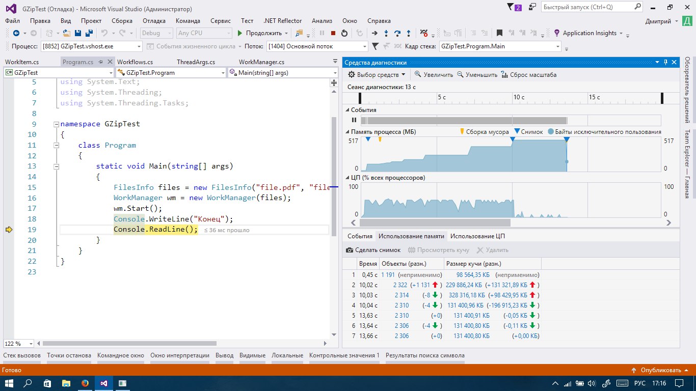Click the Zoom In magnifier icon in diagnostics

pyautogui.click(x=418, y=74)
